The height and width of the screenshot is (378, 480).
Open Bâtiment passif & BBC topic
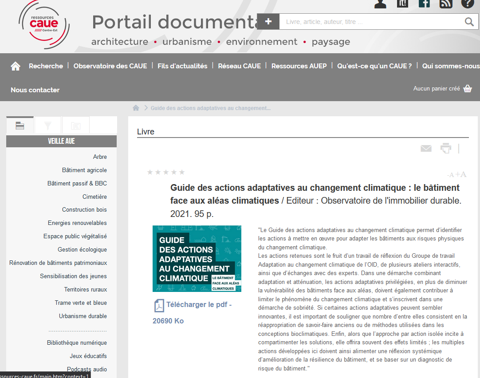pyautogui.click(x=77, y=183)
